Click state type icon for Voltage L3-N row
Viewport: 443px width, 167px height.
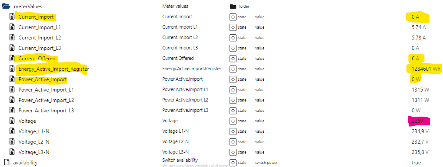(x=233, y=152)
